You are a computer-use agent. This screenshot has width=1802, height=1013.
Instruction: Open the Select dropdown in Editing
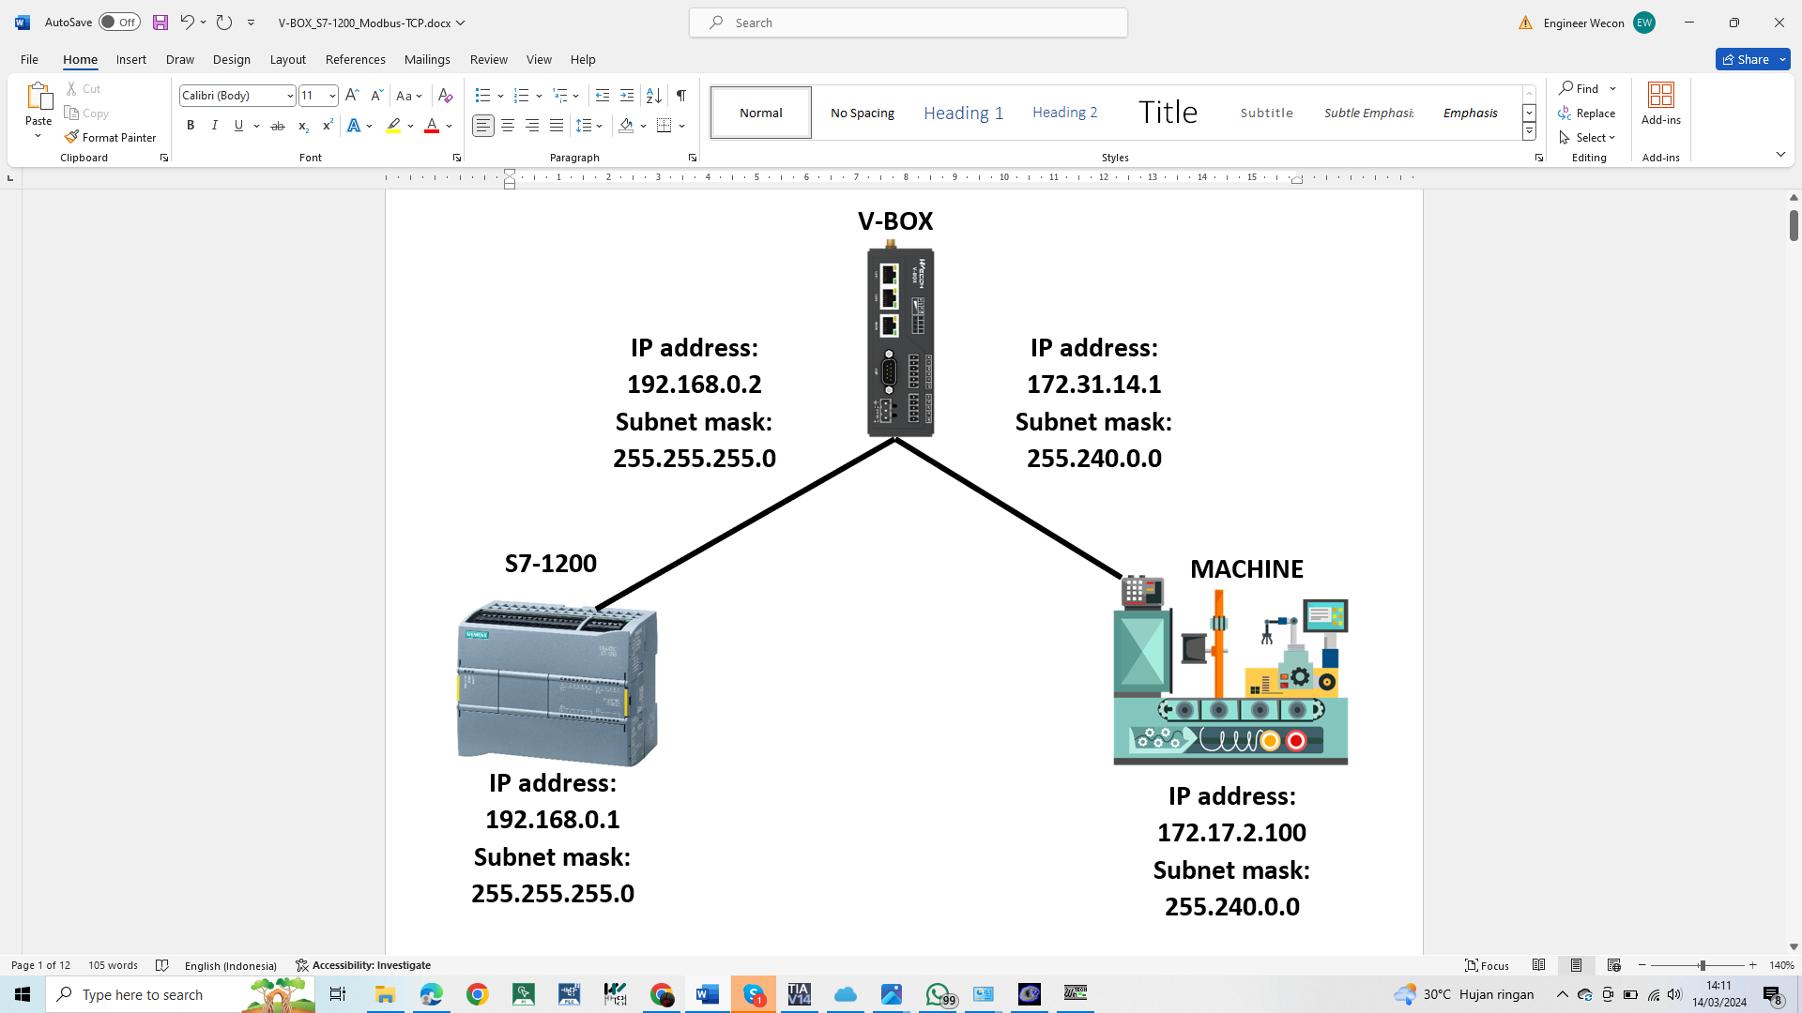click(1588, 137)
